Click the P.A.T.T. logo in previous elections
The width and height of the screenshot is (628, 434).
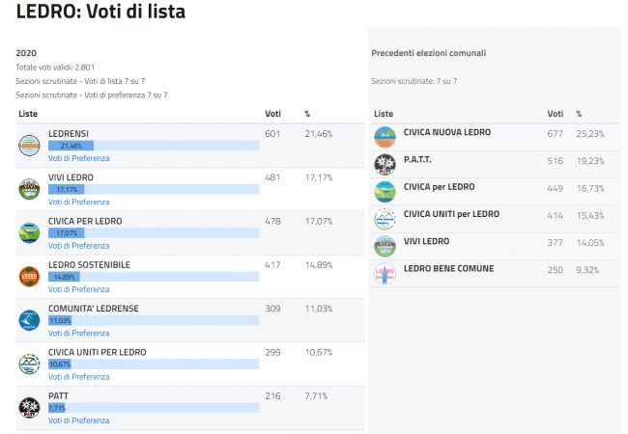click(x=385, y=164)
